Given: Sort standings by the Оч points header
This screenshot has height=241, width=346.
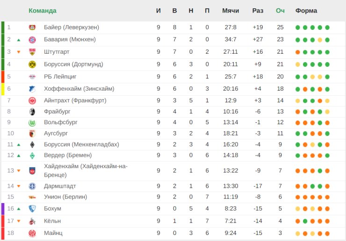Looking at the screenshot, I should (x=280, y=11).
